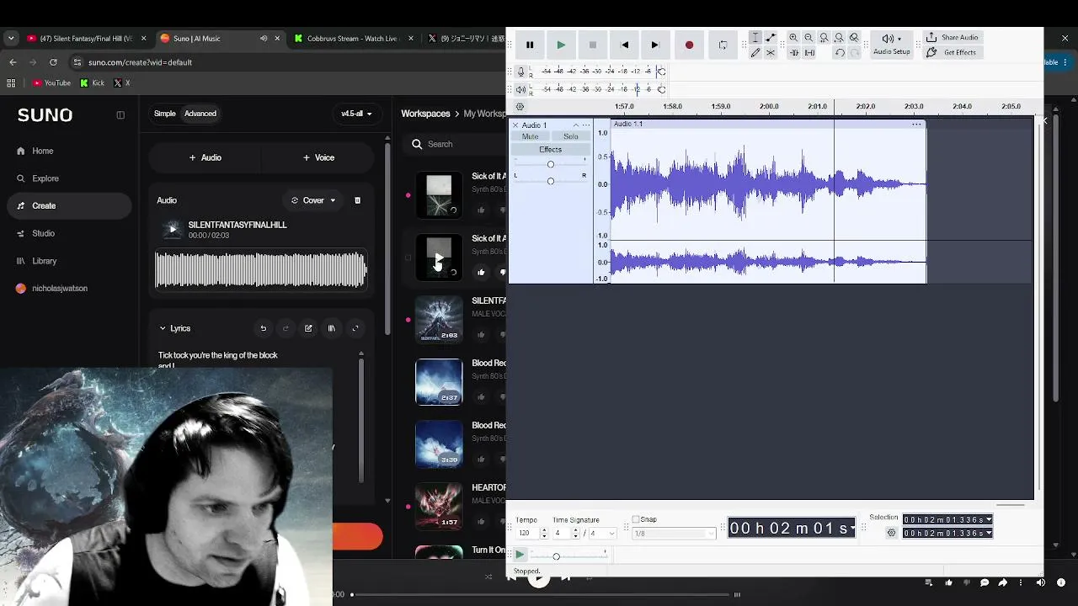
Task: Start playback with Audacity's green Play button
Action: (x=561, y=45)
